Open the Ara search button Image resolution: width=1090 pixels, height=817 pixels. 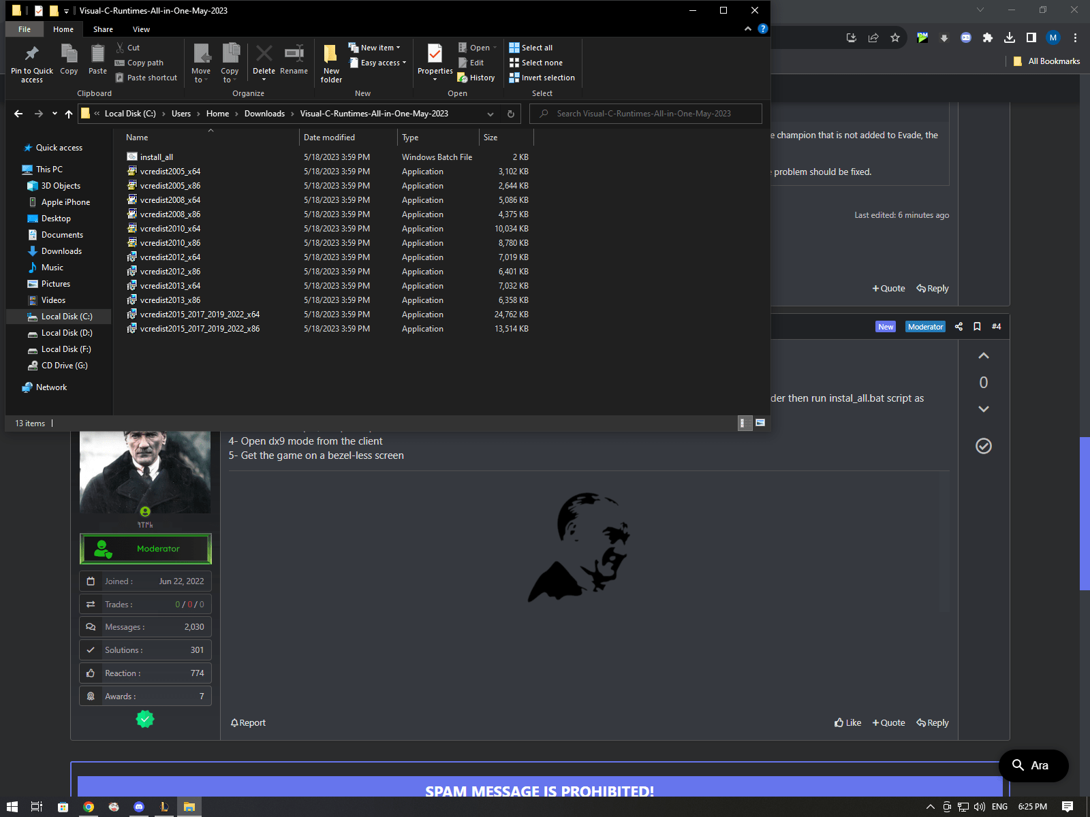click(1033, 765)
